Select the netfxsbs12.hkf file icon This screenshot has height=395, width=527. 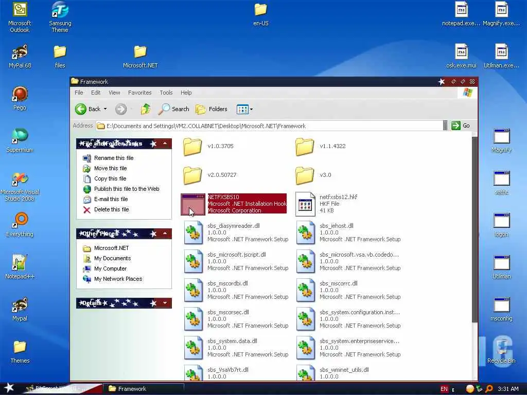(305, 204)
